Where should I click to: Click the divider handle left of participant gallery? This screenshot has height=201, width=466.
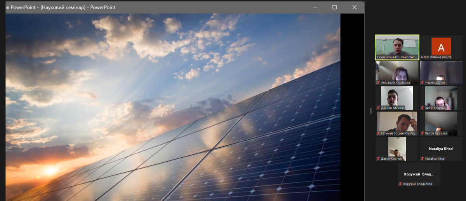pyautogui.click(x=370, y=111)
